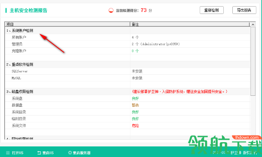Click the hamburger icon beside 打开IIS
Screen dimensions: 262x157
tap(8, 152)
